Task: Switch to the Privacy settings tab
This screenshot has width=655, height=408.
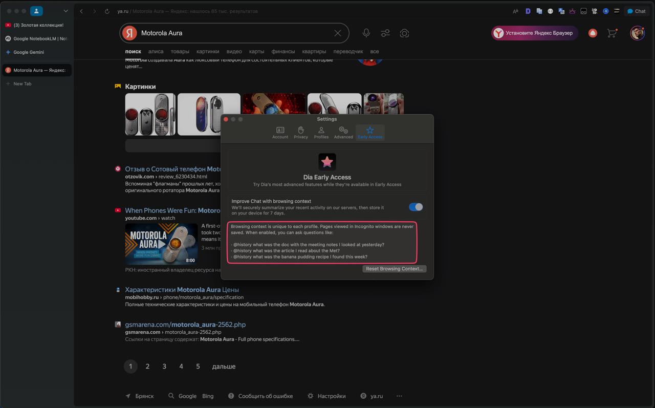Action: pyautogui.click(x=301, y=133)
